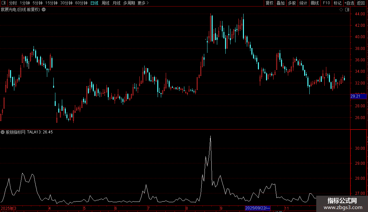This screenshot has height=212, width=368.
Task: Click the 44.00 price axis label
Action: click(360, 14)
